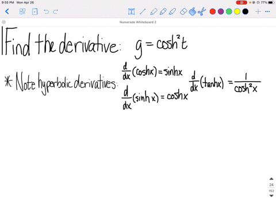Open the more options ellipsis menu
Screen dimensions: 276x207
click(267, 11)
